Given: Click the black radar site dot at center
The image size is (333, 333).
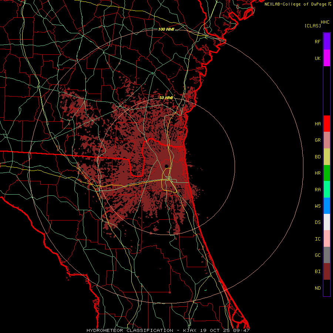Looking at the screenshot, I should [166, 166].
